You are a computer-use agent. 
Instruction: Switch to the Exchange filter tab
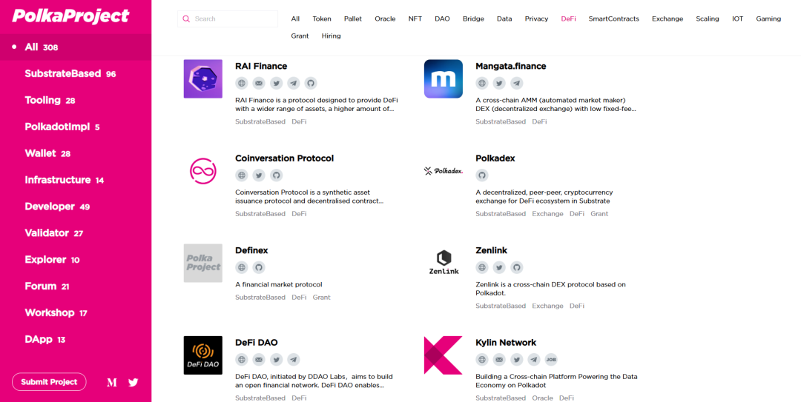pos(667,19)
